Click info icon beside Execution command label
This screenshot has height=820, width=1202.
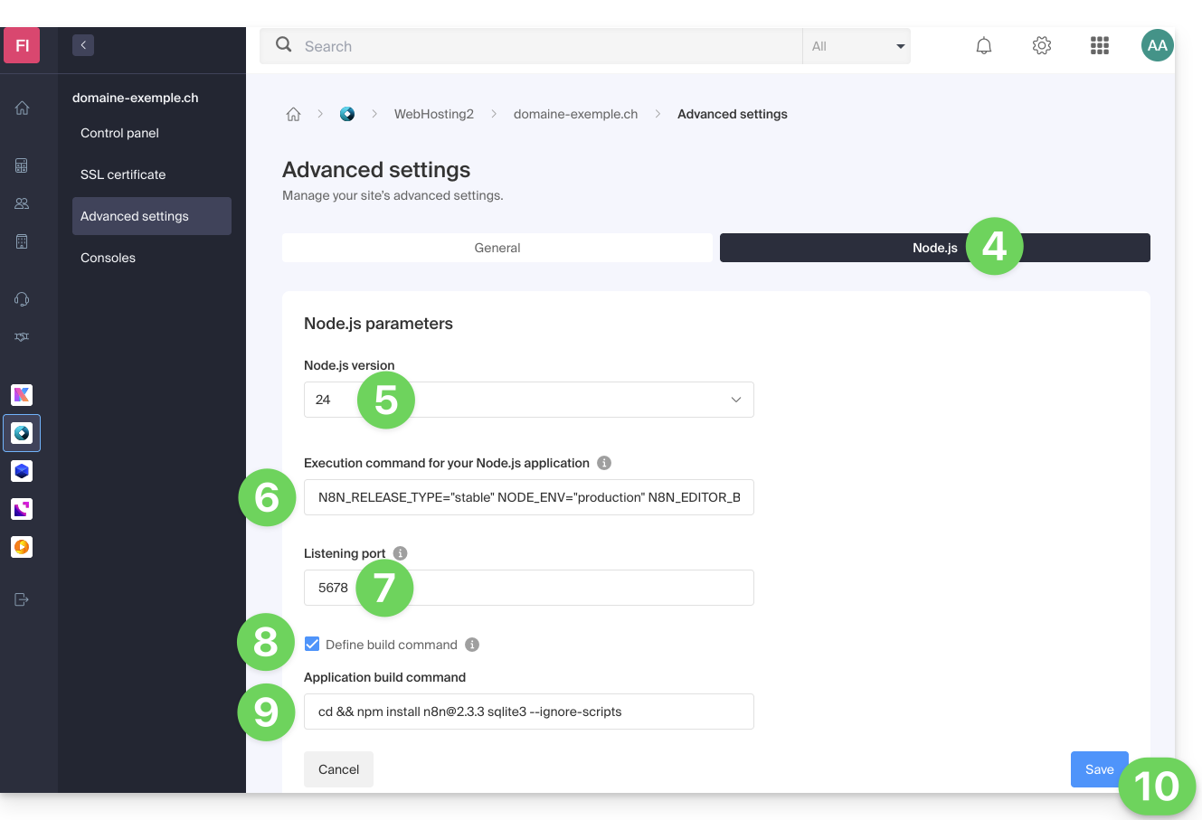coord(604,463)
